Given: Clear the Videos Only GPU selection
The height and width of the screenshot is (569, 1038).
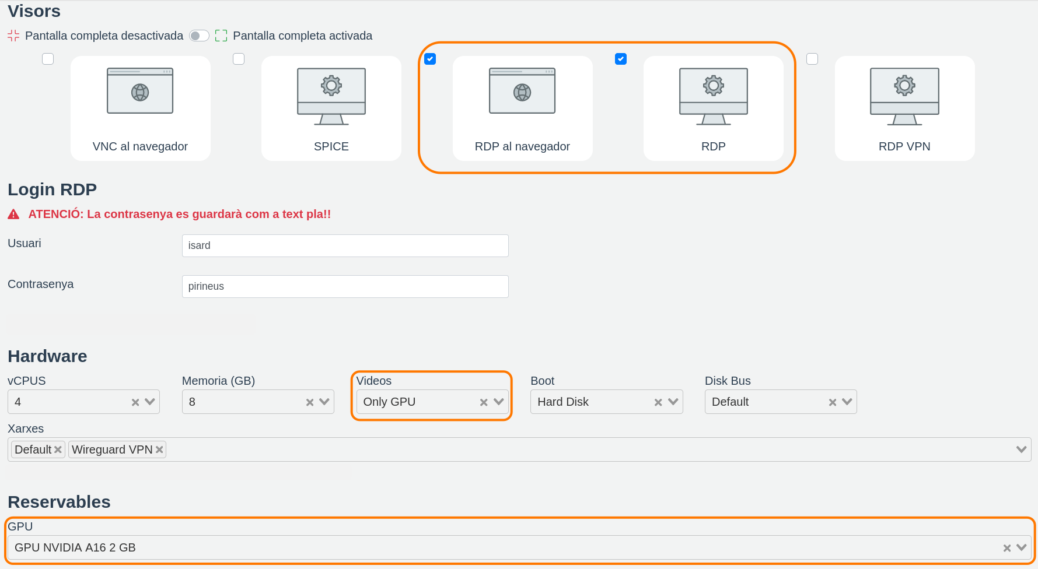Looking at the screenshot, I should (x=484, y=402).
